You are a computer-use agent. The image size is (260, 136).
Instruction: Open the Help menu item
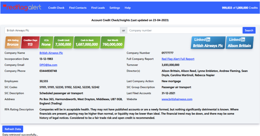point(127,8)
